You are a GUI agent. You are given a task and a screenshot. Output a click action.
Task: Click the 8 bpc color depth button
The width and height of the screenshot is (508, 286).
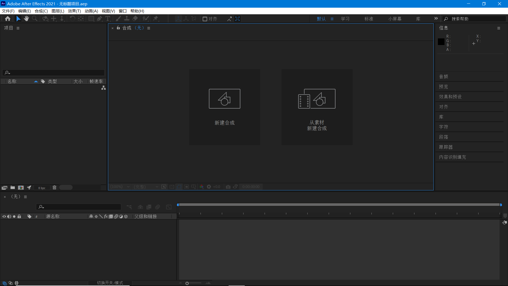tap(42, 188)
